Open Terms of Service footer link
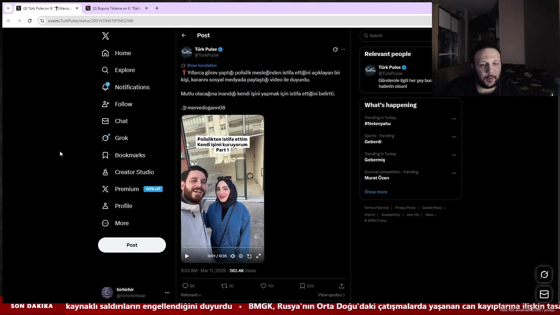 click(x=376, y=208)
